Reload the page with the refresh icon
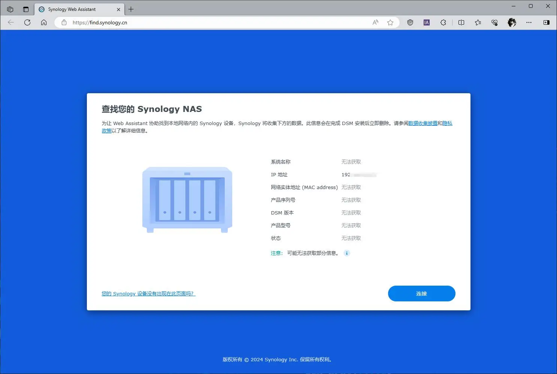Image resolution: width=557 pixels, height=374 pixels. coord(27,22)
